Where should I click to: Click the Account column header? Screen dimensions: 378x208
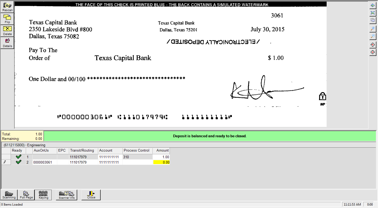coord(110,151)
